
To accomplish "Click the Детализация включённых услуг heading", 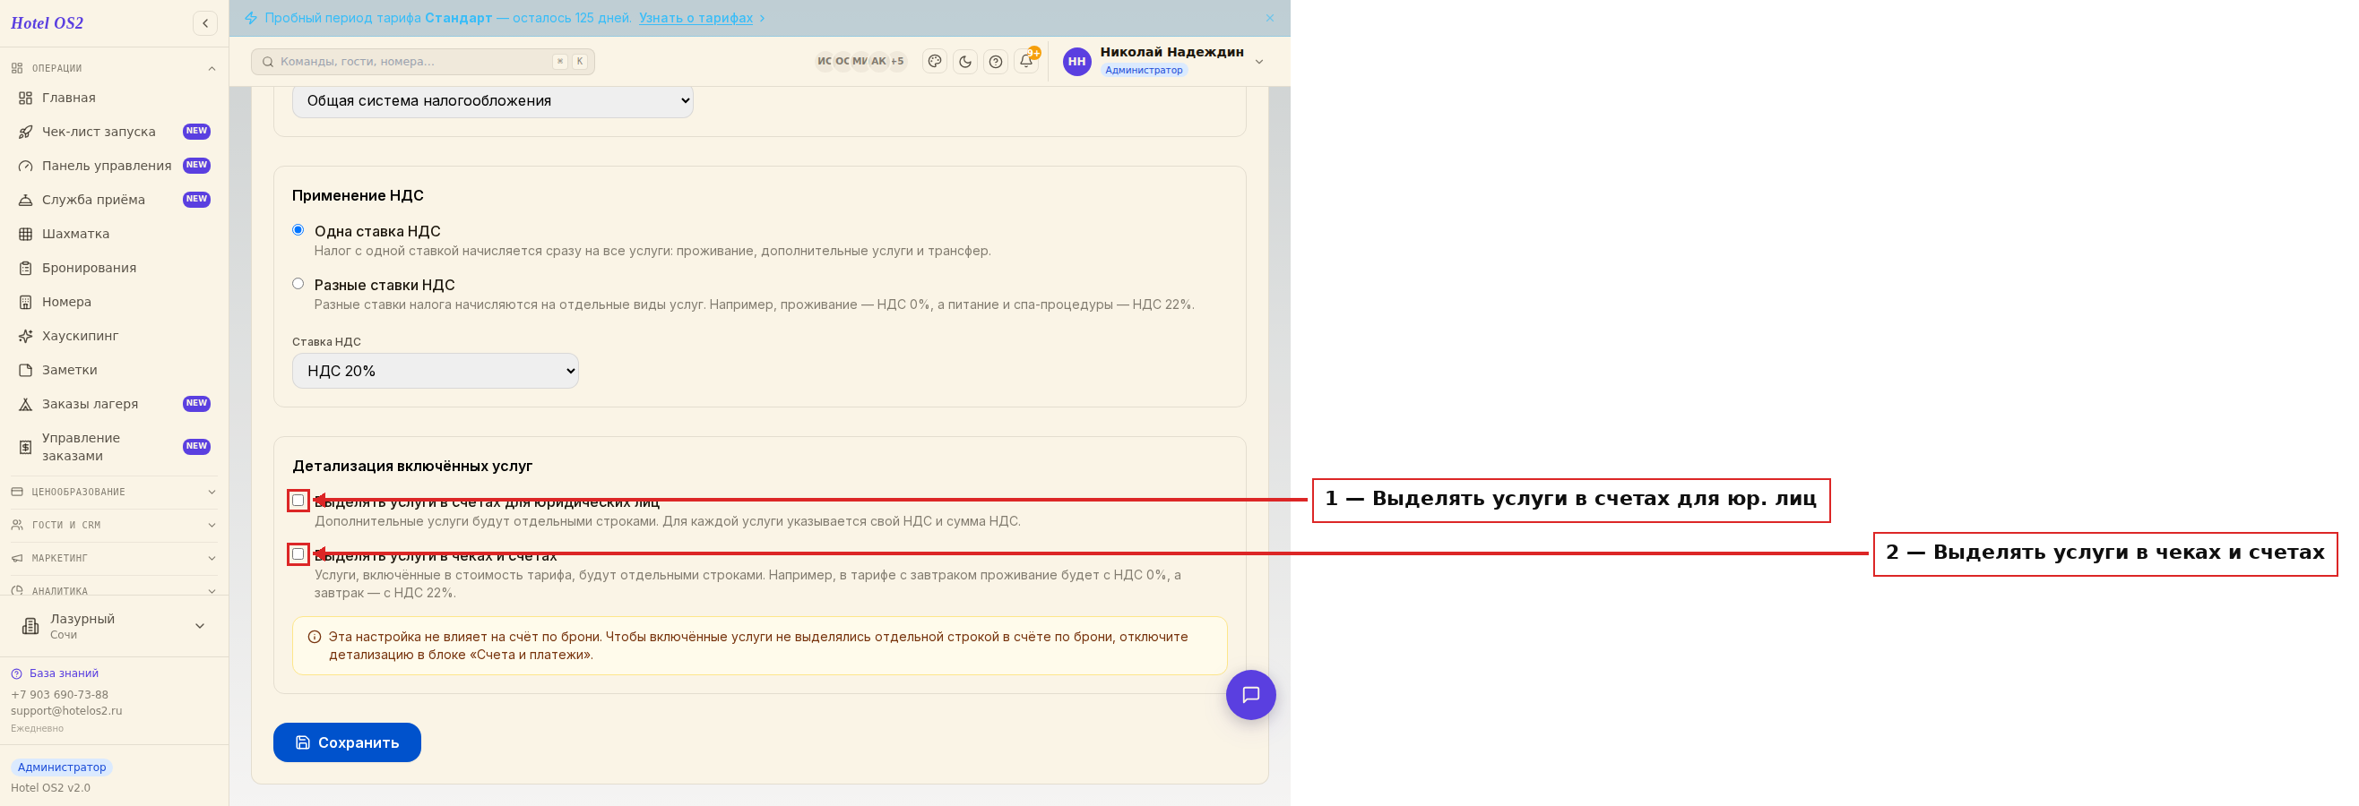I will click(412, 466).
